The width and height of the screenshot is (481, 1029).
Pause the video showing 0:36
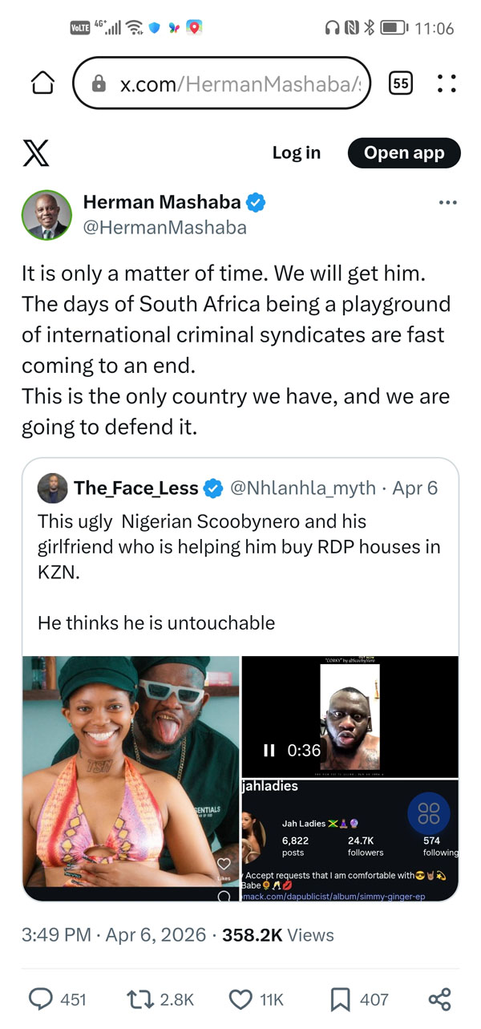pyautogui.click(x=269, y=751)
